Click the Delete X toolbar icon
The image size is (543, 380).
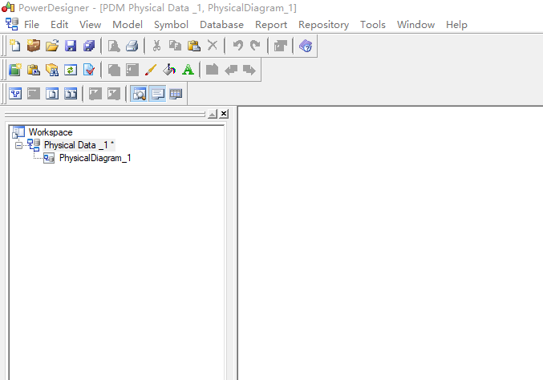point(213,45)
